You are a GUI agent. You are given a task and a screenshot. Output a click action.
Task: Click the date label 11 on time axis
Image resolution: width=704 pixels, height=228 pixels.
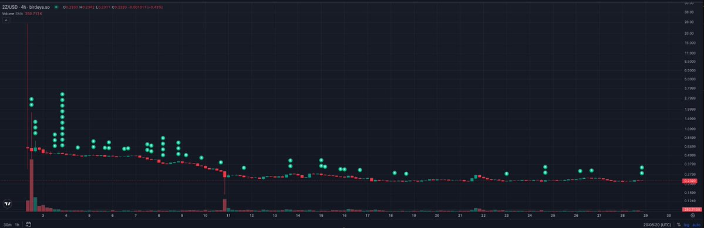(x=228, y=216)
